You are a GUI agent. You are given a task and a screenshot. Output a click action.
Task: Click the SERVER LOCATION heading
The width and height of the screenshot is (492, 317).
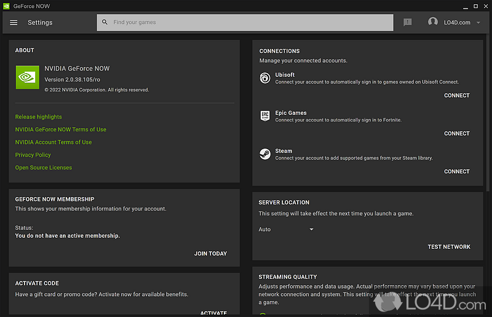click(284, 203)
